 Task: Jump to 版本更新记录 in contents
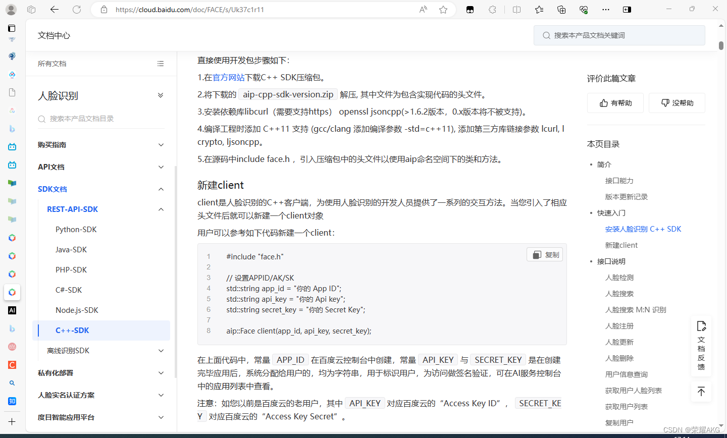click(x=627, y=197)
